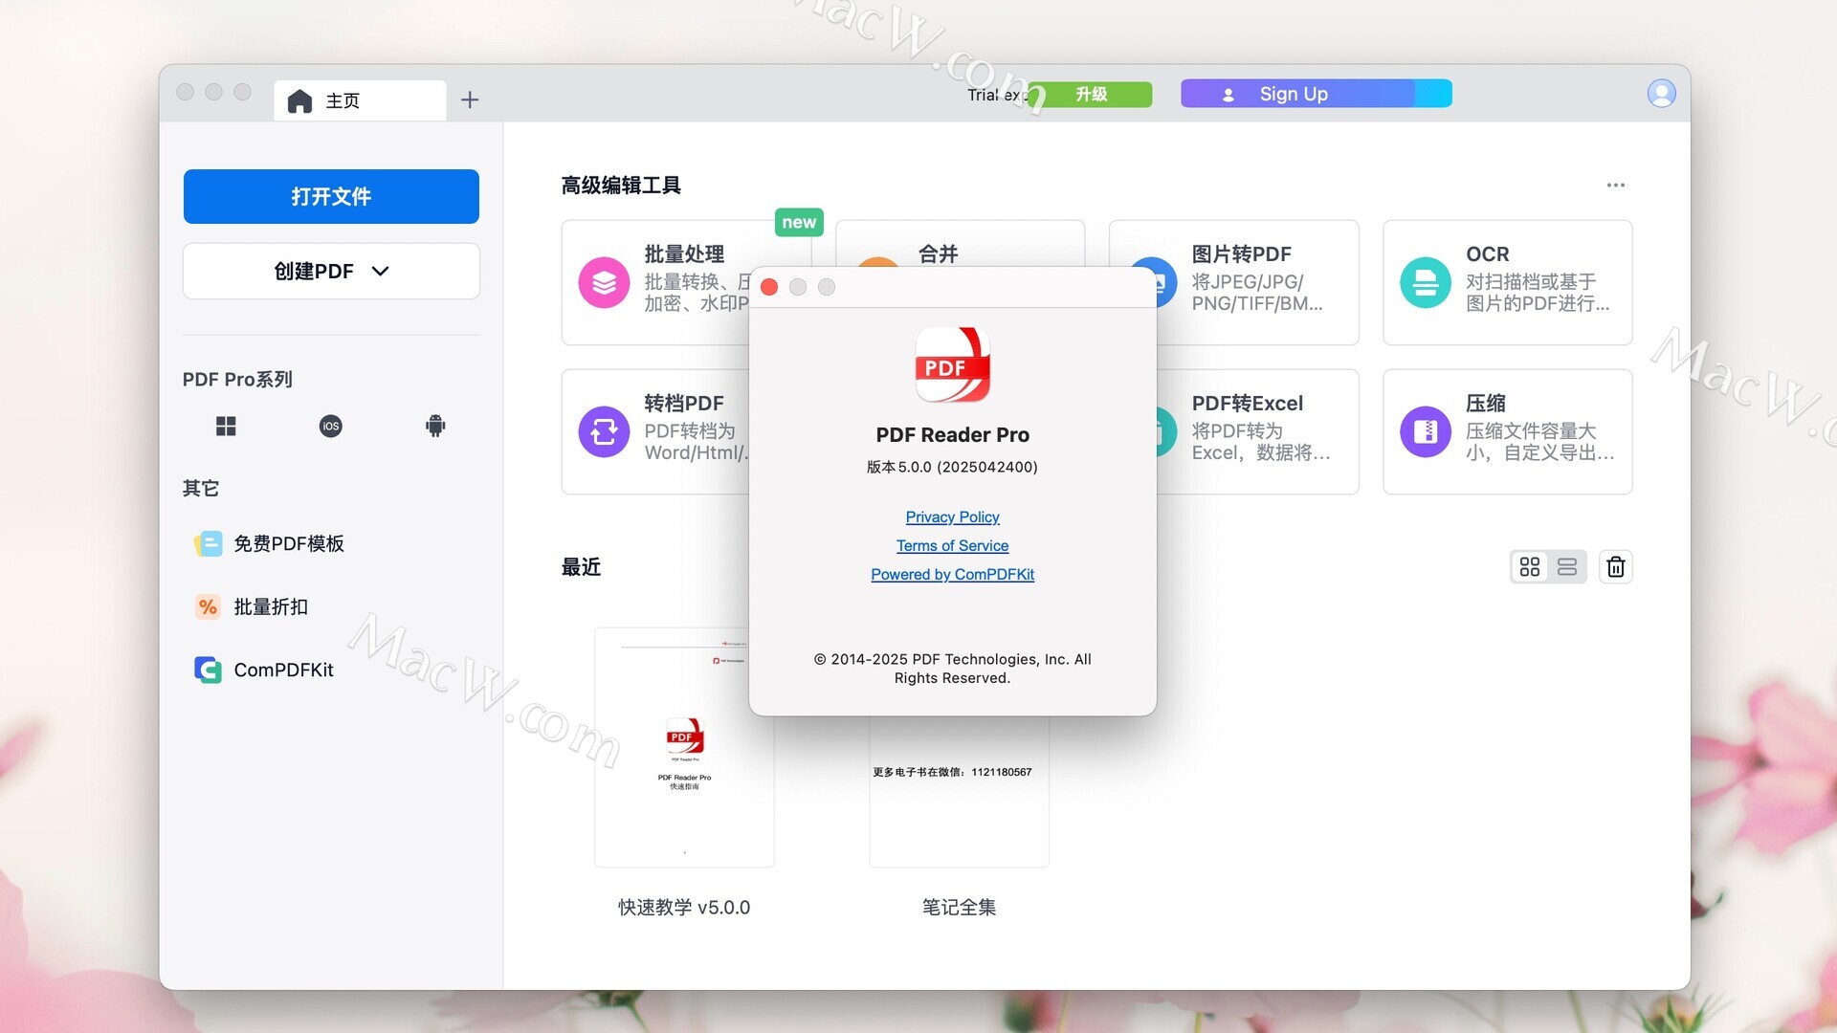The height and width of the screenshot is (1033, 1837).
Task: Open the Terms of Service link
Action: tap(953, 546)
